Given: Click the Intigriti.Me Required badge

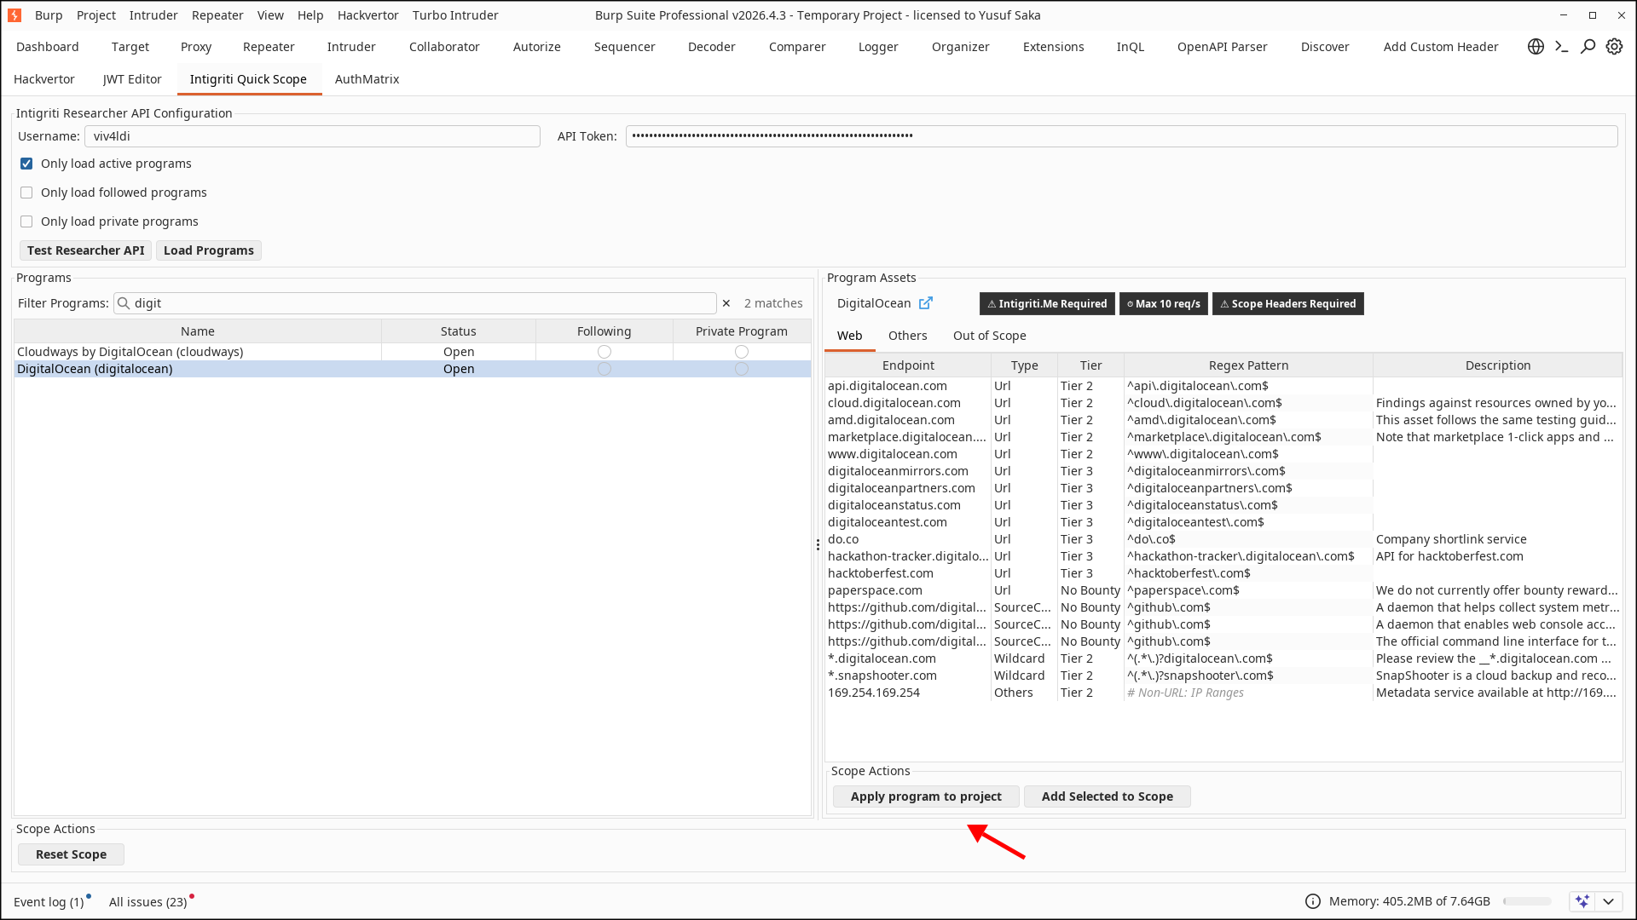Looking at the screenshot, I should [x=1047, y=304].
